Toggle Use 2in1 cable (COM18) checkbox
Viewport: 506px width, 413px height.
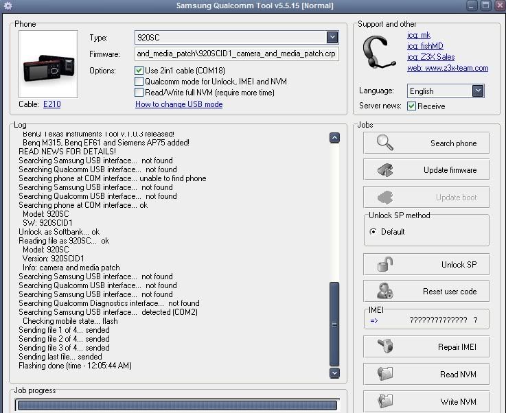tap(139, 70)
